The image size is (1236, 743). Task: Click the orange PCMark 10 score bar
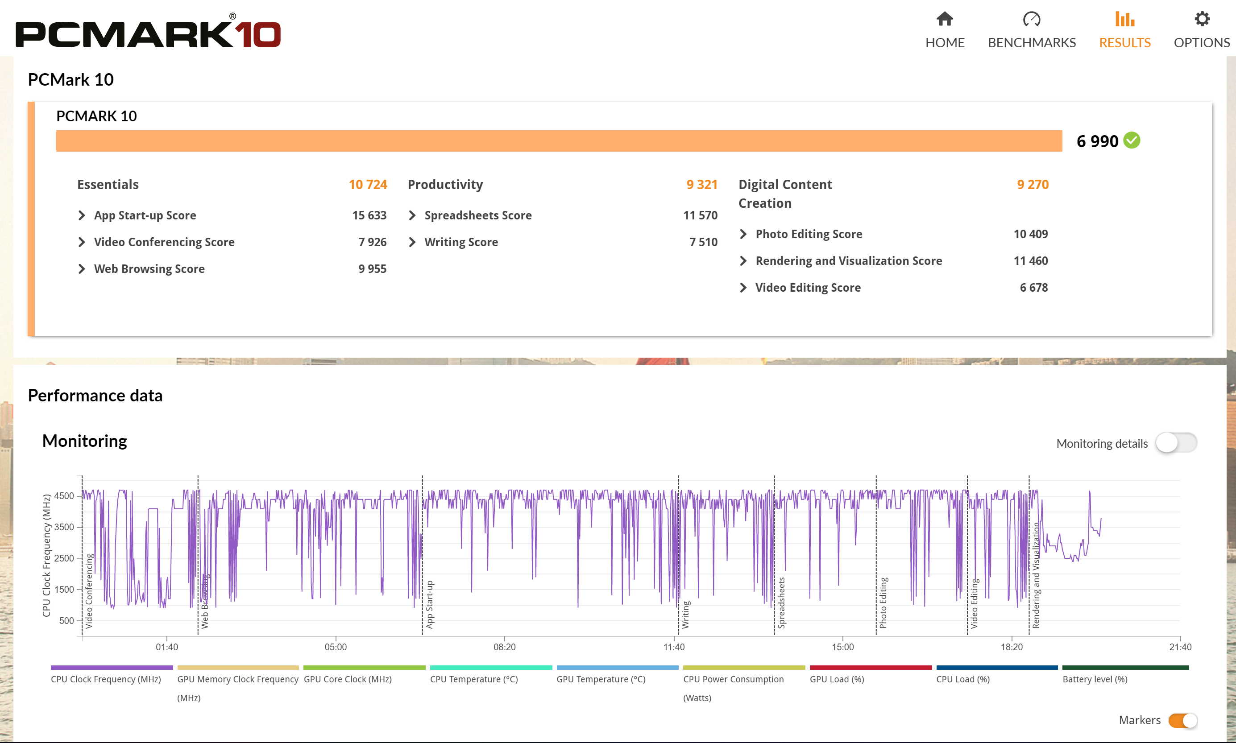pos(559,140)
